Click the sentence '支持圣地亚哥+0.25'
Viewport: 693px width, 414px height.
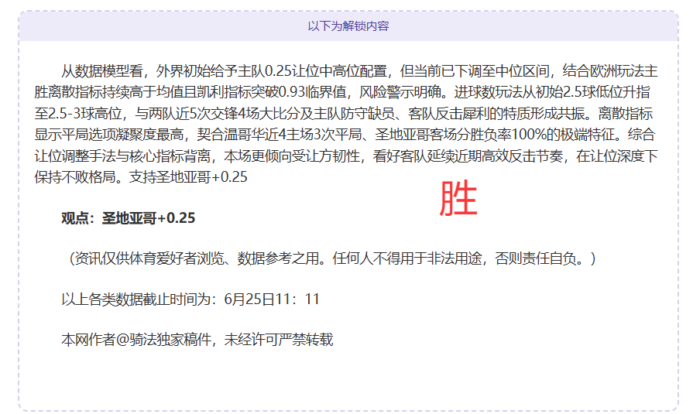188,177
